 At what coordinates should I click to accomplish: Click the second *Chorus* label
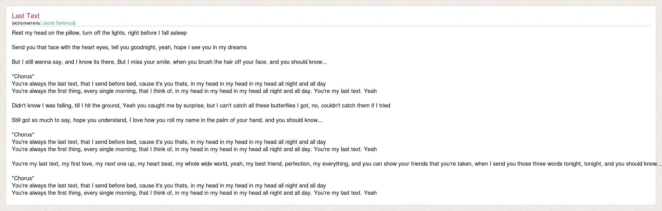[x=23, y=135]
